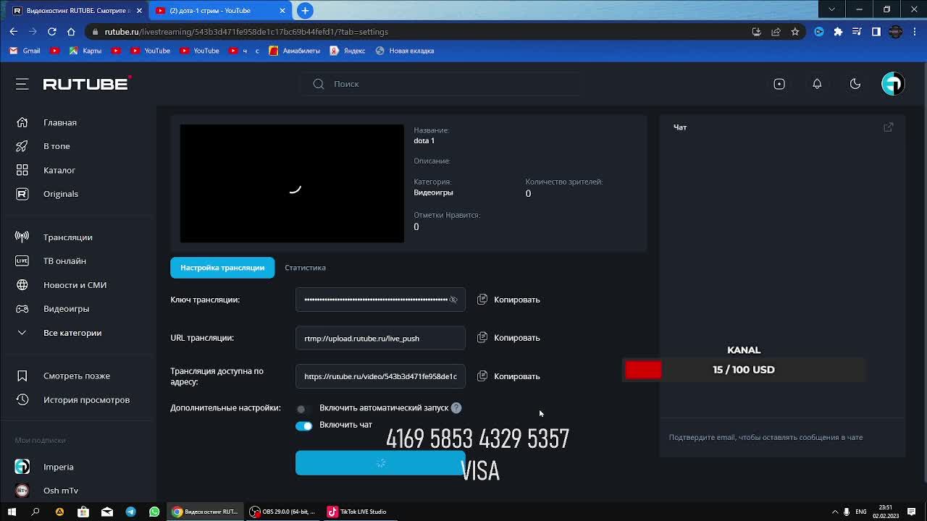This screenshot has height=521, width=927.
Task: Open a new browser tab
Action: point(305,10)
